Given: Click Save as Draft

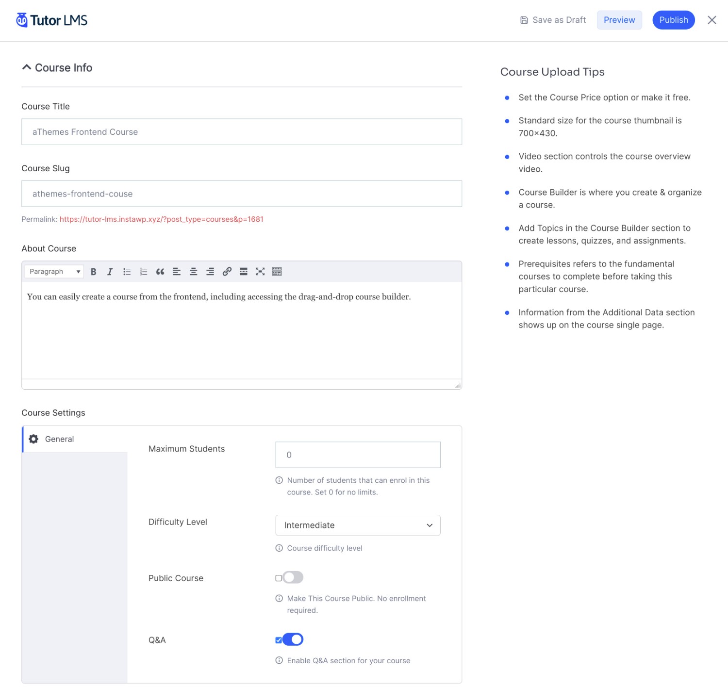Looking at the screenshot, I should pyautogui.click(x=553, y=20).
